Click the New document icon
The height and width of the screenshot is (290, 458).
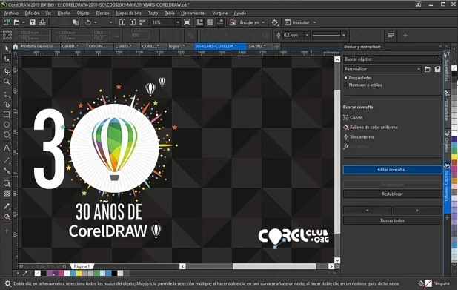pos(7,22)
